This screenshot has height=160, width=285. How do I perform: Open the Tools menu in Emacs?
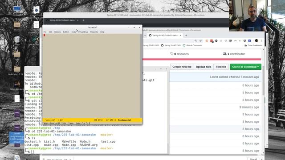tap(73, 32)
